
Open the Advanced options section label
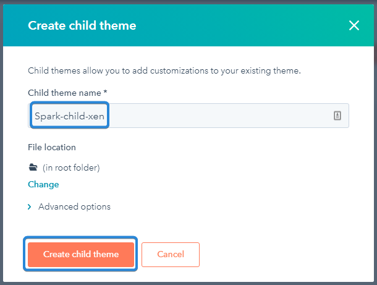coord(74,206)
